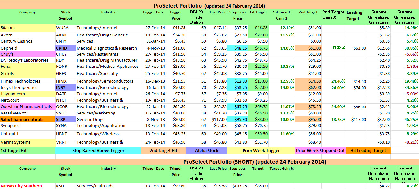The image size is (419, 189).
Task: Click the 2nd Target Hit legend cell
Action: click(x=164, y=150)
